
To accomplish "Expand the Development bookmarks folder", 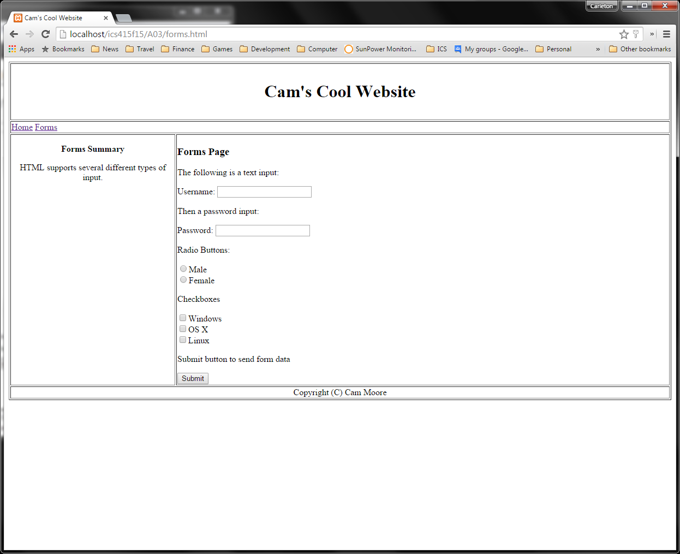I will click(x=265, y=49).
